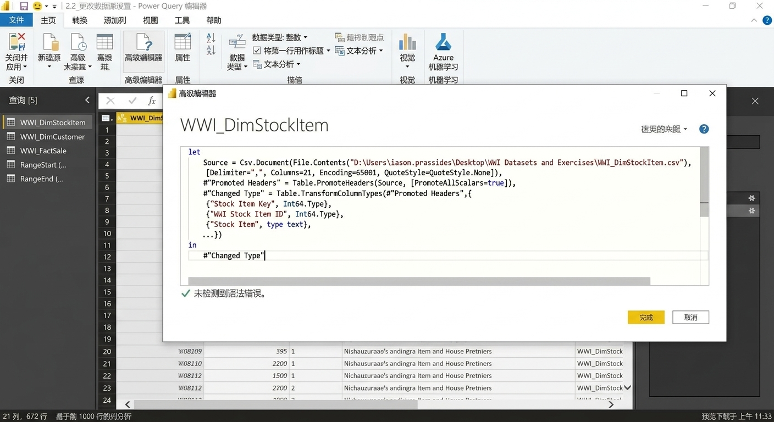Expand the Recent Sources dropdown arrow
This screenshot has height=422, width=774.
pyautogui.click(x=90, y=67)
